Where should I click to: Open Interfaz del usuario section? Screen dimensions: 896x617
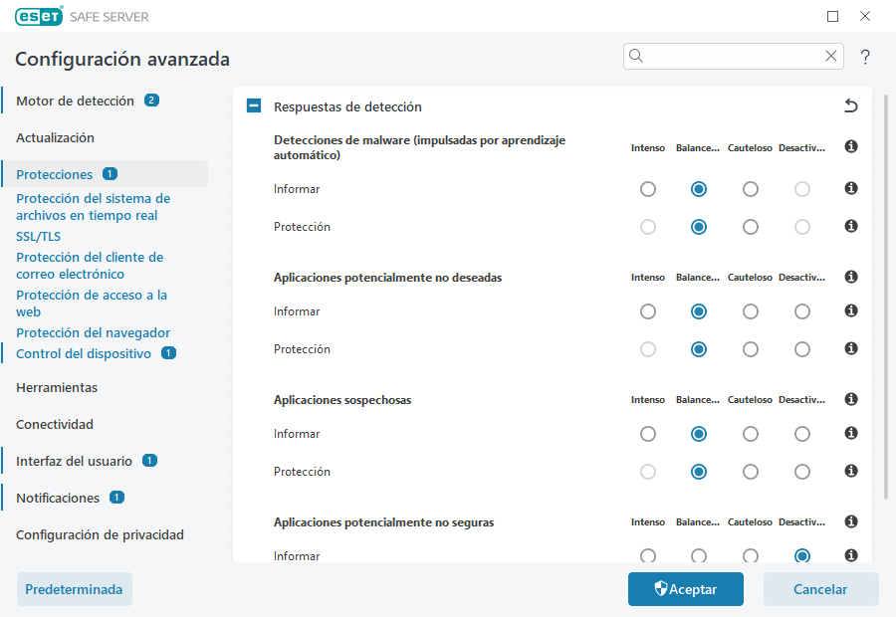coord(74,461)
